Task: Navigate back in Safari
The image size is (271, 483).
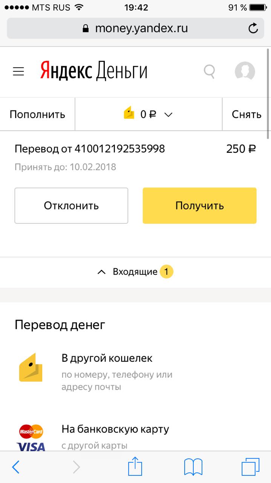Action: 15,467
